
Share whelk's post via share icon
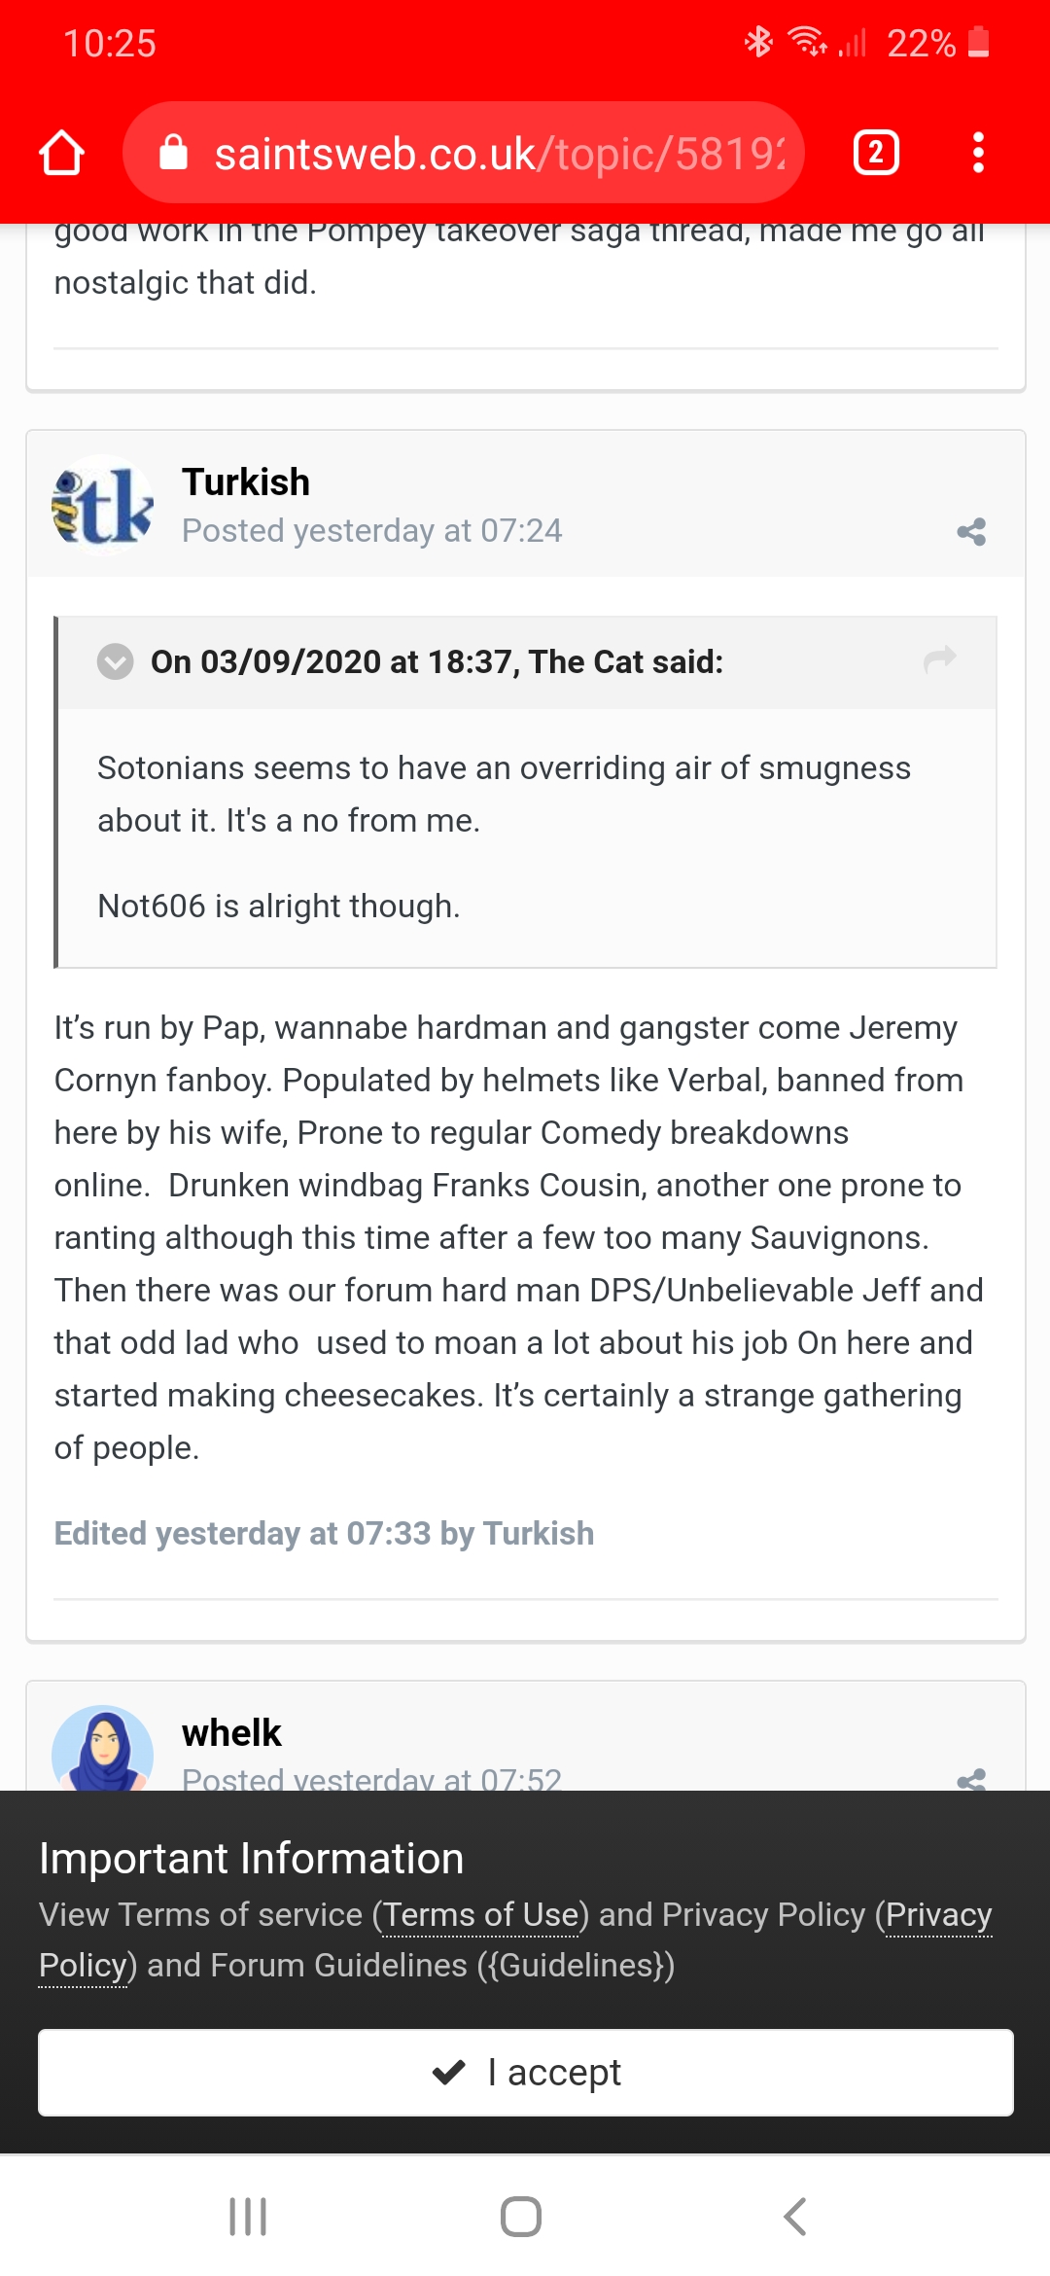click(970, 1780)
